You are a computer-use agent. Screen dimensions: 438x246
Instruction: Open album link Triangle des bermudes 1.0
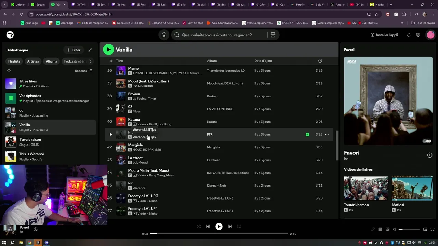226,71
